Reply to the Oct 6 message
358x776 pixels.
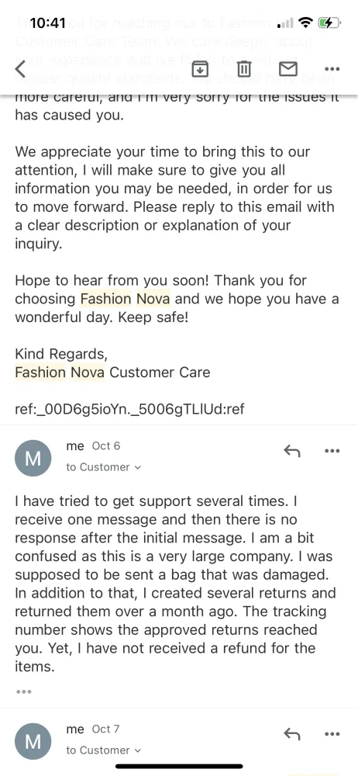pyautogui.click(x=291, y=451)
